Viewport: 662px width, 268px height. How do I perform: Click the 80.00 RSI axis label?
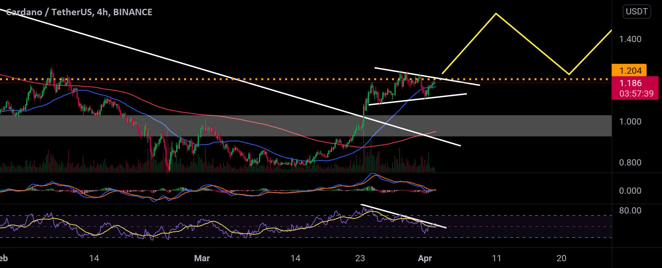[630, 210]
